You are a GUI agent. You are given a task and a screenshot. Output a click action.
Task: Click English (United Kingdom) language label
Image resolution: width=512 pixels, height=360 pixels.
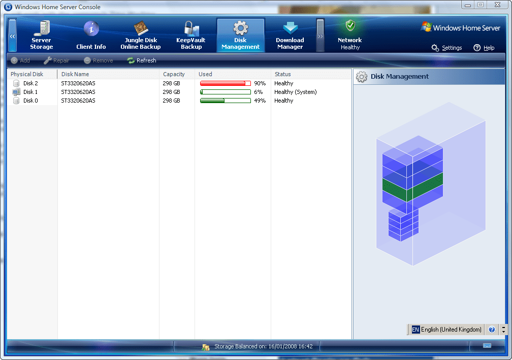click(x=451, y=330)
